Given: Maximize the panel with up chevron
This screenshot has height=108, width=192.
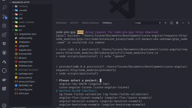Looking at the screenshot, I should 183,23.
